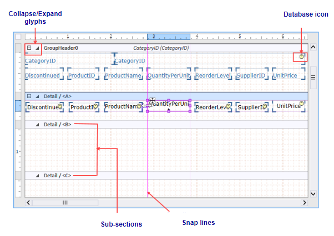334x236 pixels.
Task: Collapse GroupHeader0 using its triangle glyph
Action: (x=37, y=48)
